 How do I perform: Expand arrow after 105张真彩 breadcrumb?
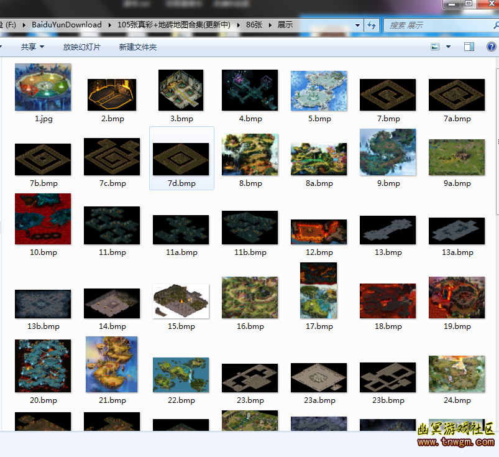pyautogui.click(x=239, y=25)
